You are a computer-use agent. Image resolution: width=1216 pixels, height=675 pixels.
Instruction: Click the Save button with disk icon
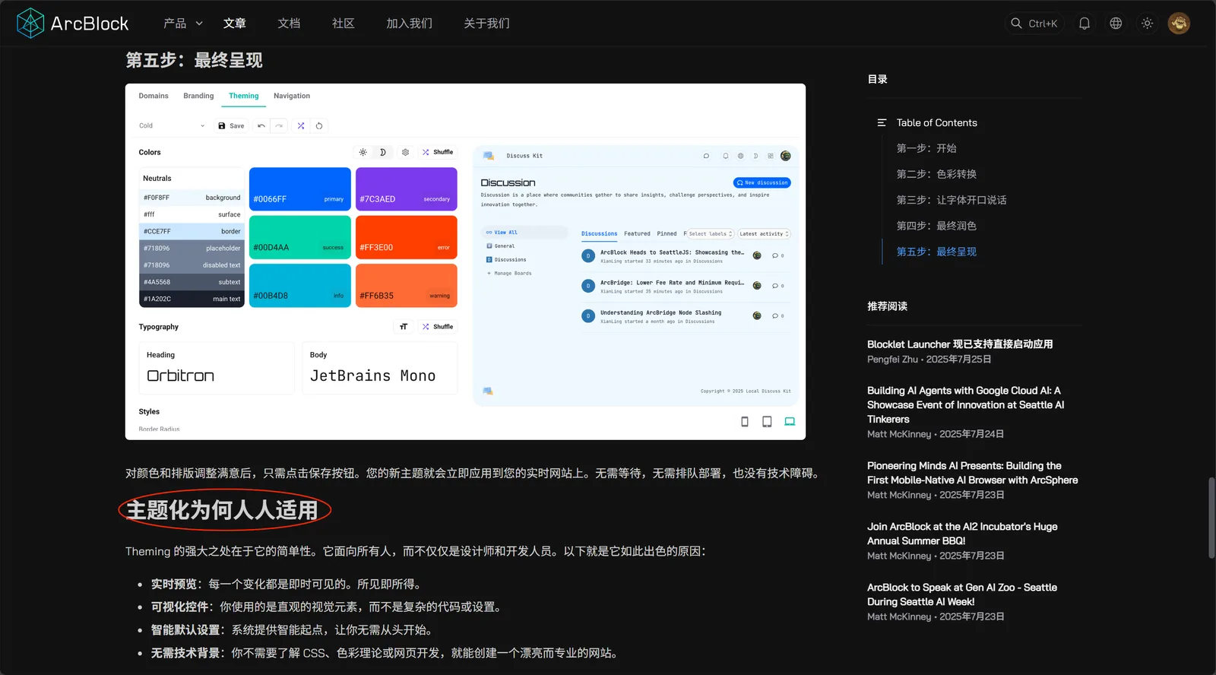coord(231,126)
